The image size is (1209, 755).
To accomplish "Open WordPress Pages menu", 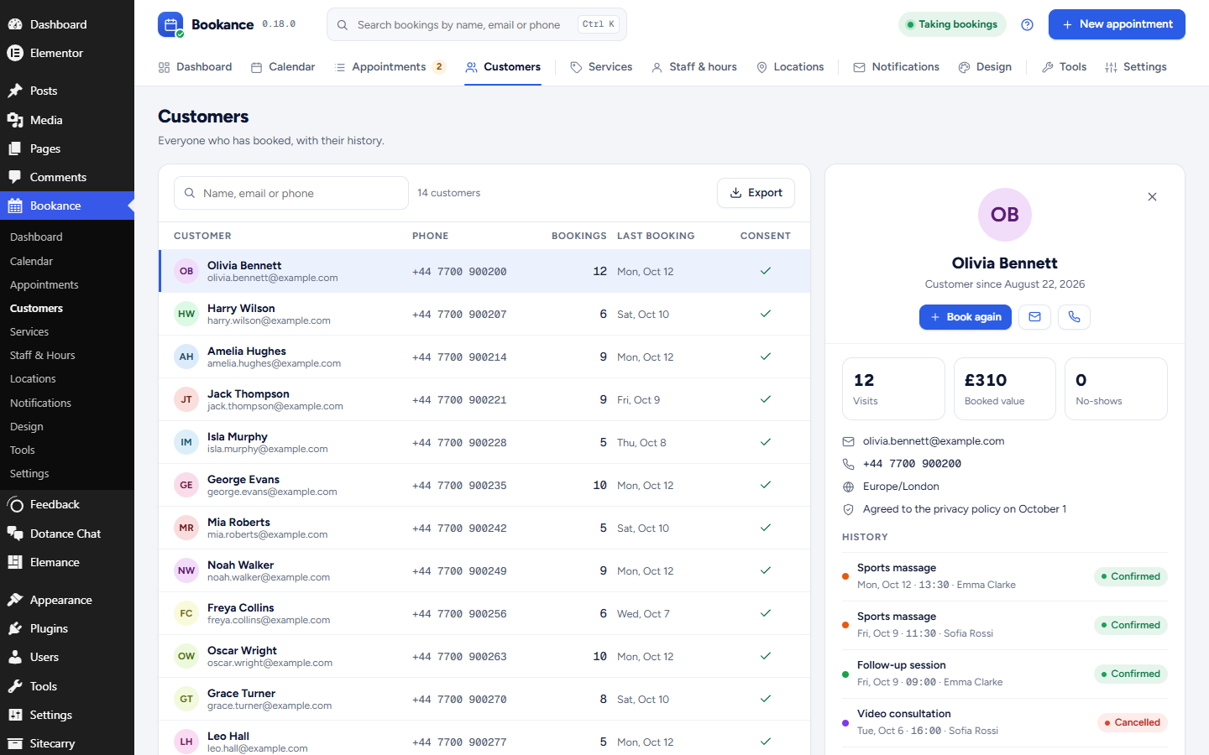I will [x=67, y=148].
